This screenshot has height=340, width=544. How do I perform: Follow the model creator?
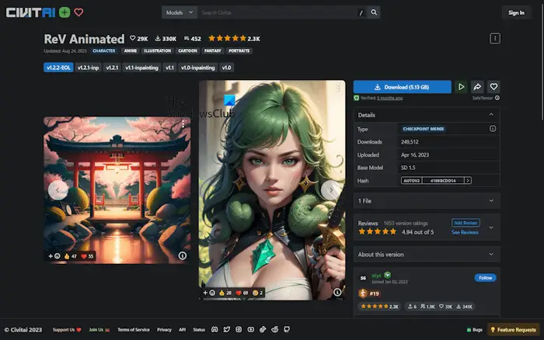(x=485, y=278)
